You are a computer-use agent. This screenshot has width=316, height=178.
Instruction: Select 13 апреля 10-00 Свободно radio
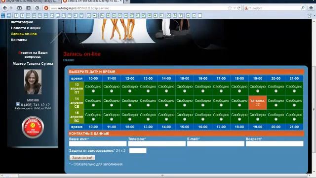coord(93,91)
